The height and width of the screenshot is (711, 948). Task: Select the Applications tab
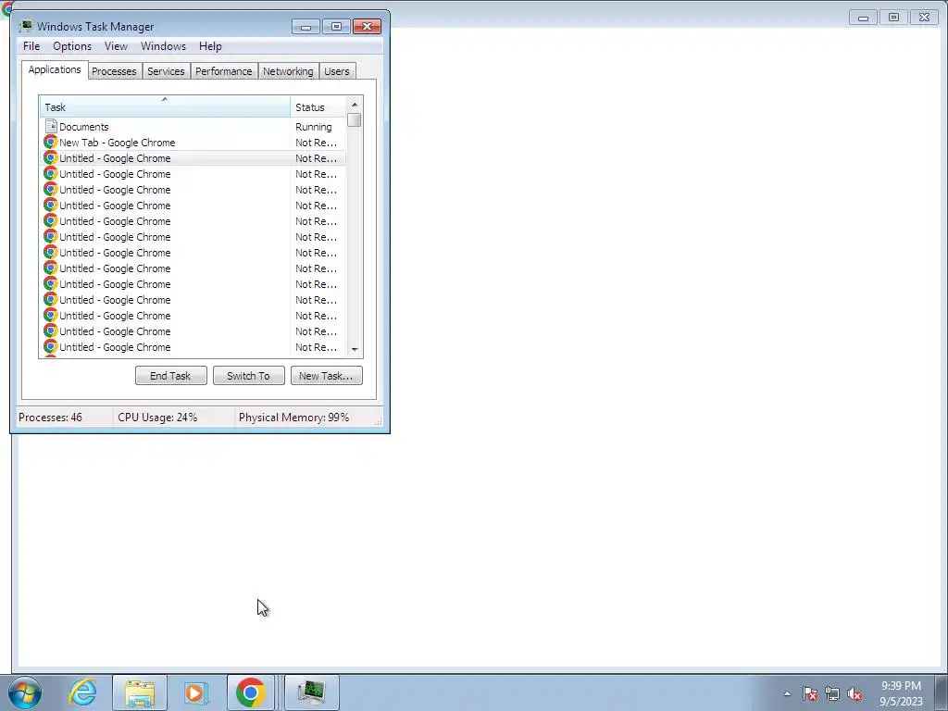click(55, 69)
